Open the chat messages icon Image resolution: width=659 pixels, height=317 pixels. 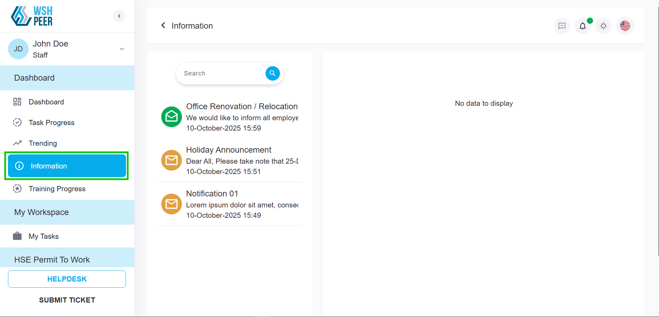[x=562, y=26]
